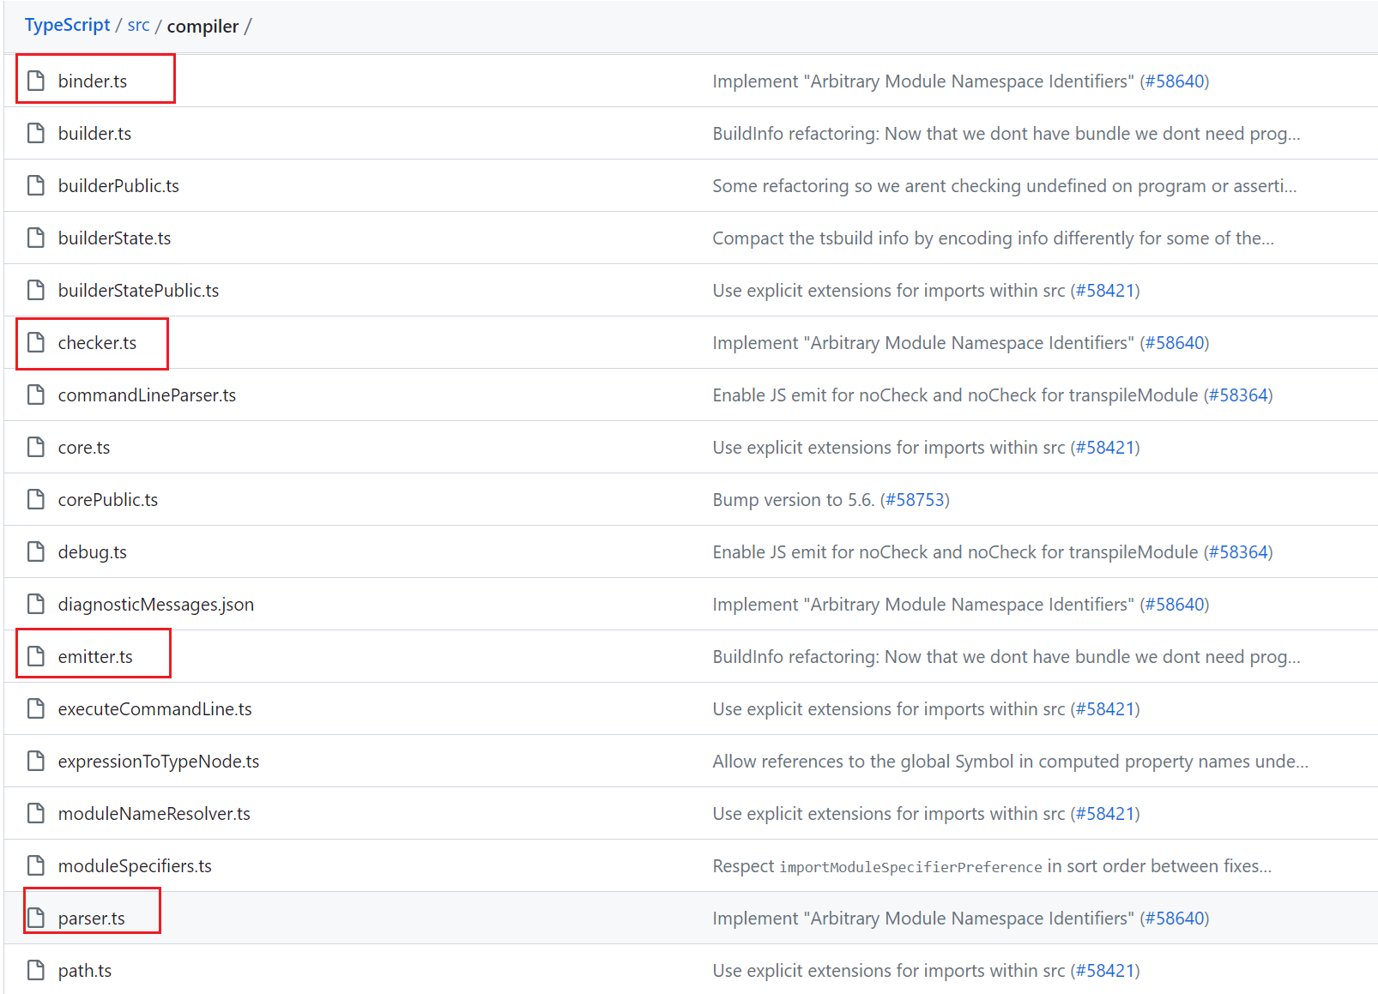Open the moduleNameResolver.ts file
The image size is (1378, 994).
pyautogui.click(x=154, y=813)
